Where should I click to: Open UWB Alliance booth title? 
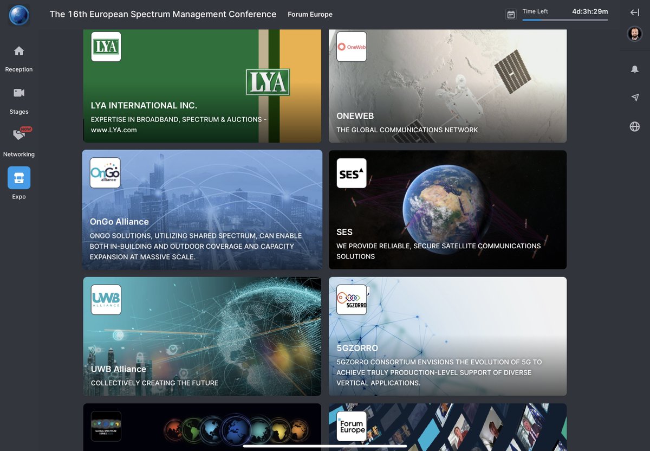click(119, 369)
